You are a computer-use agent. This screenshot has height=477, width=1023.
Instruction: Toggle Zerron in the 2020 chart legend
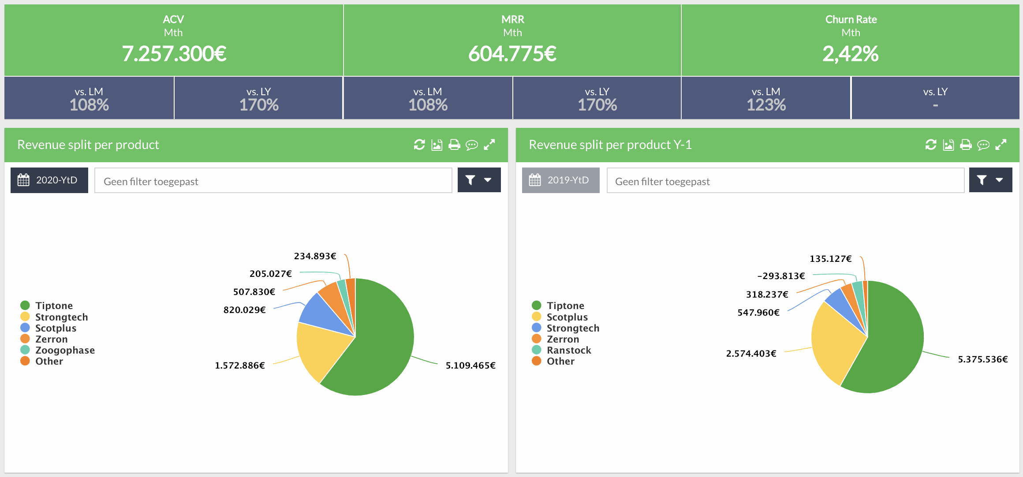(x=51, y=339)
